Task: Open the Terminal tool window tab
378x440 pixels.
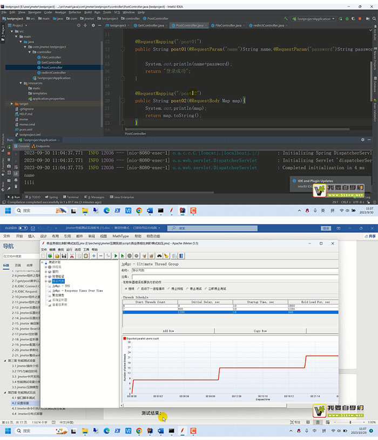Action: [x=71, y=197]
